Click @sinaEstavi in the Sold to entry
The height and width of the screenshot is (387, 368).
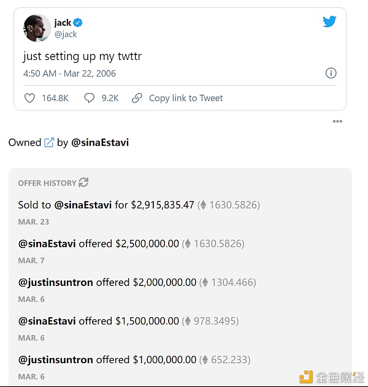[83, 205]
